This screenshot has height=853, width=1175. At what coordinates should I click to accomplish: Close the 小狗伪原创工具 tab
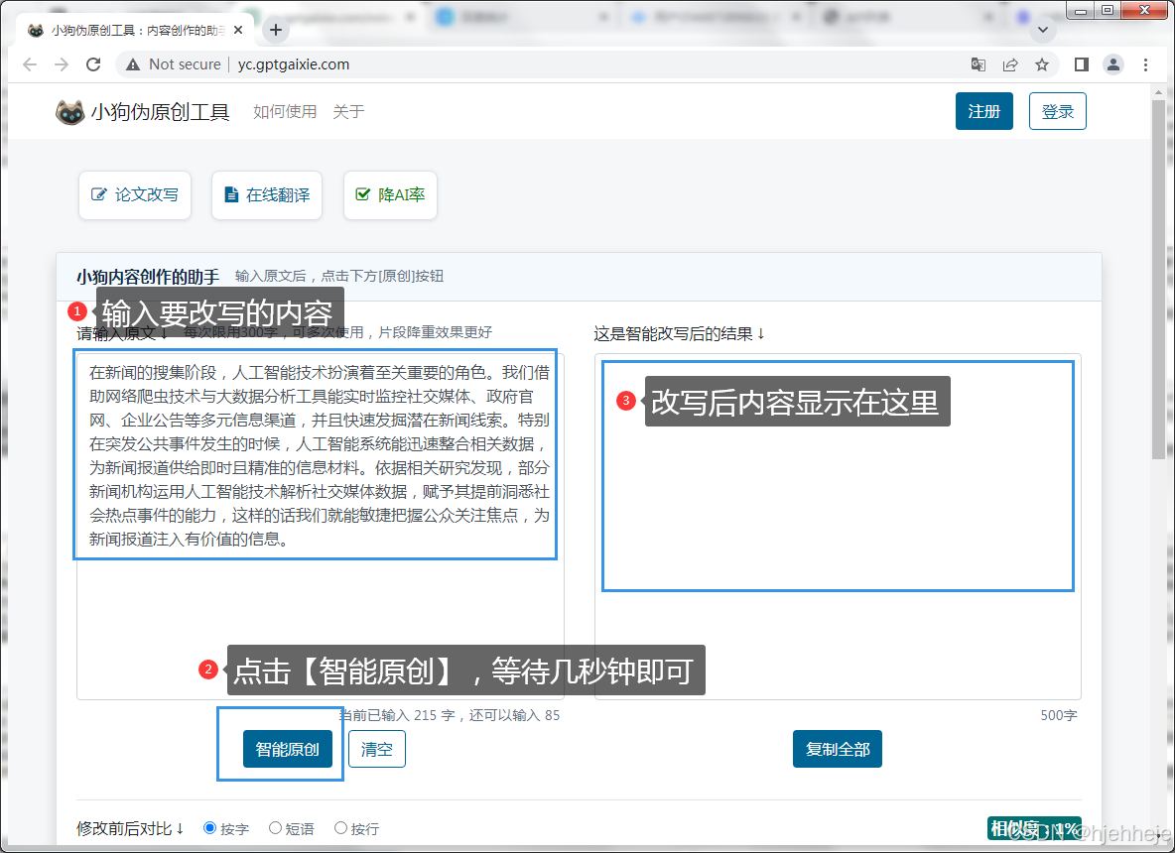pos(238,30)
